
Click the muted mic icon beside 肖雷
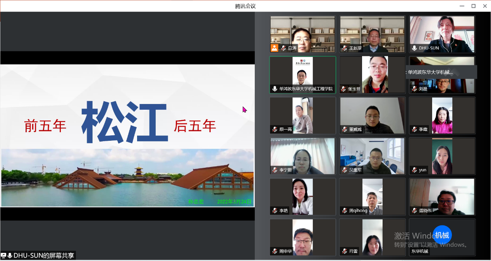pyautogui.click(x=344, y=251)
